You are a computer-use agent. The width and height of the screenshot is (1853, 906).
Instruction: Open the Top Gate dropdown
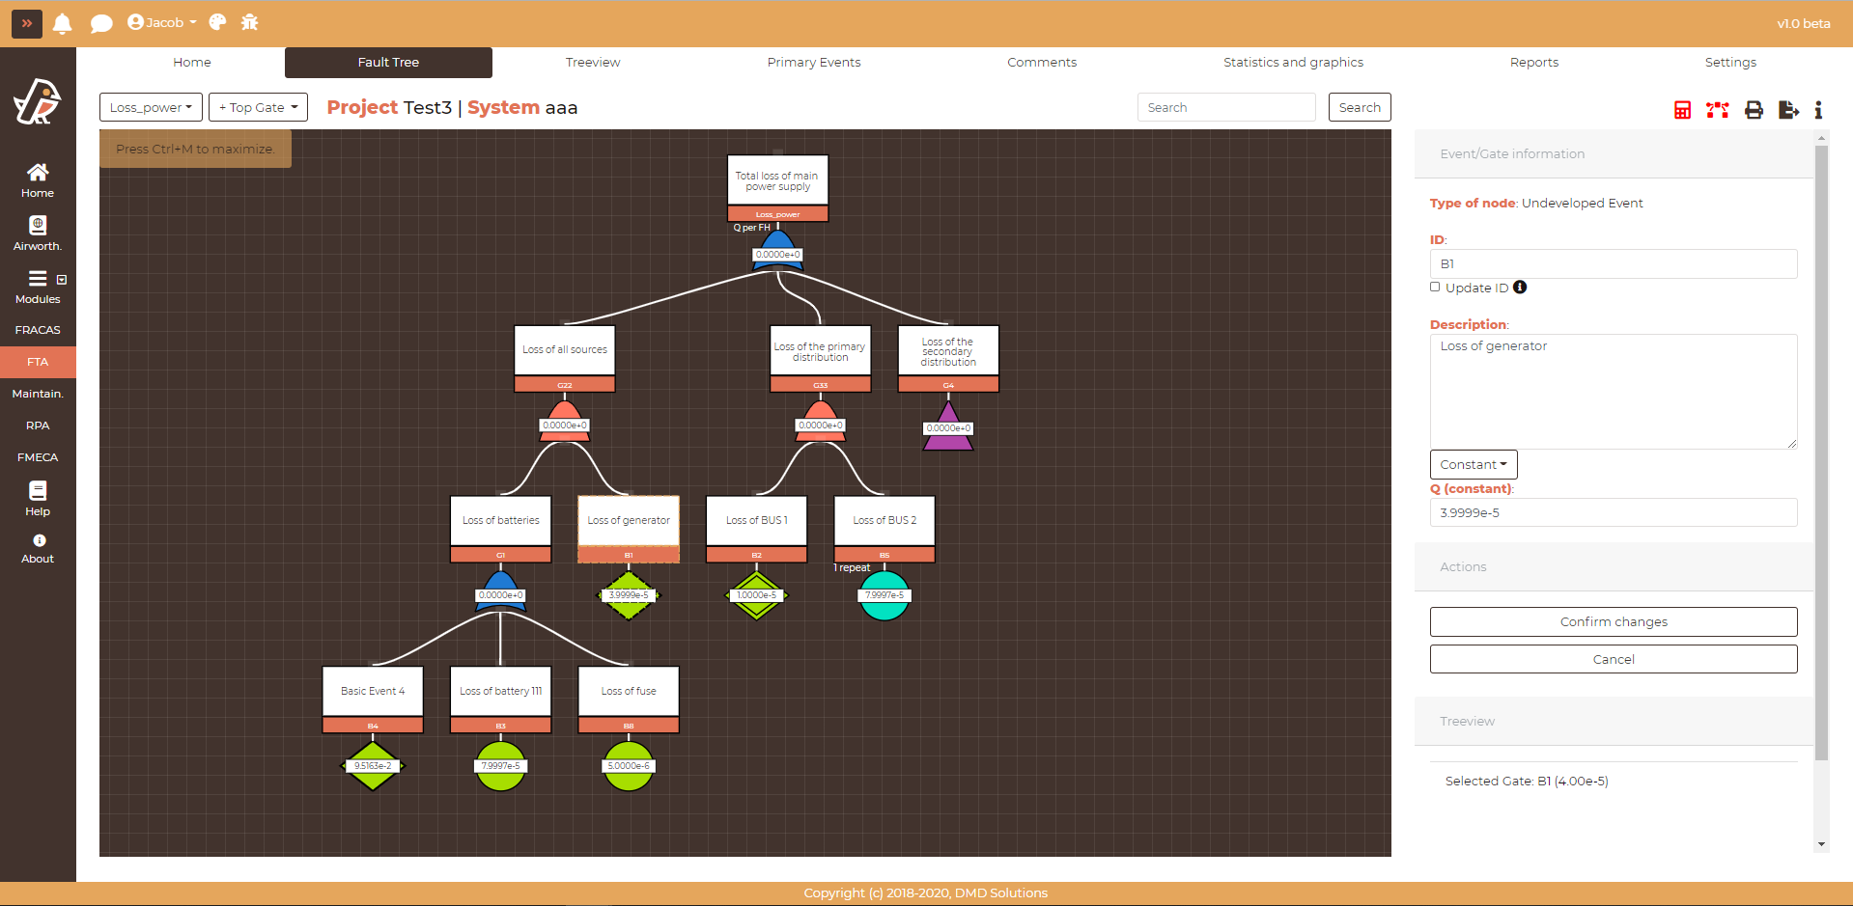click(258, 107)
